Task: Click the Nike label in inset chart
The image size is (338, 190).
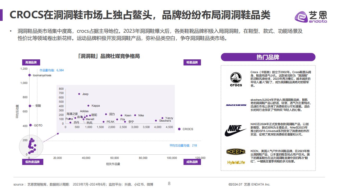Action: click(x=141, y=115)
